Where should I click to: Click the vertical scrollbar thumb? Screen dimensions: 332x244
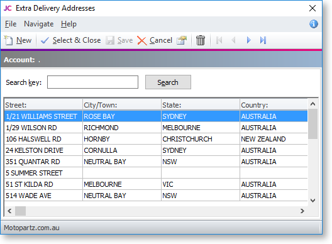[313, 124]
